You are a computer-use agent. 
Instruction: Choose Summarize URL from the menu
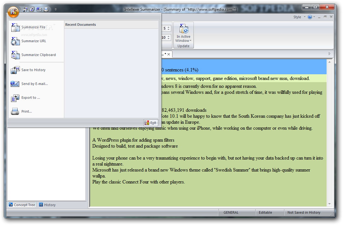[x=36, y=41]
